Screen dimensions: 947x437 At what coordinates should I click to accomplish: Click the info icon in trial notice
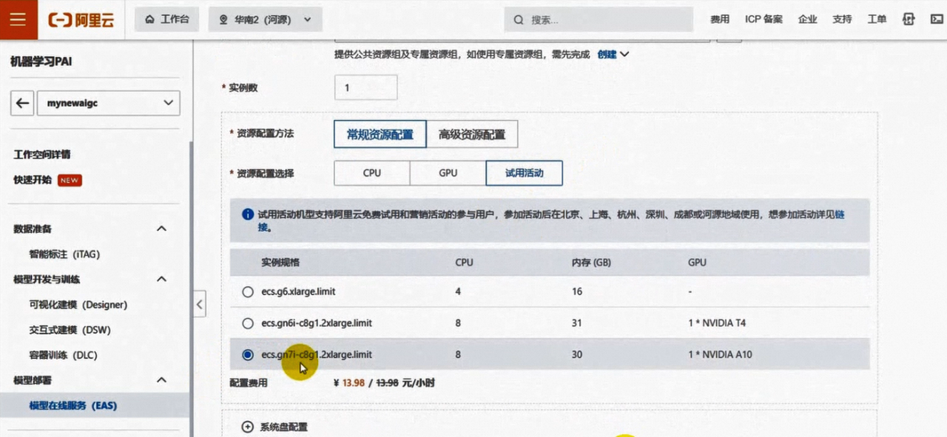pyautogui.click(x=248, y=214)
